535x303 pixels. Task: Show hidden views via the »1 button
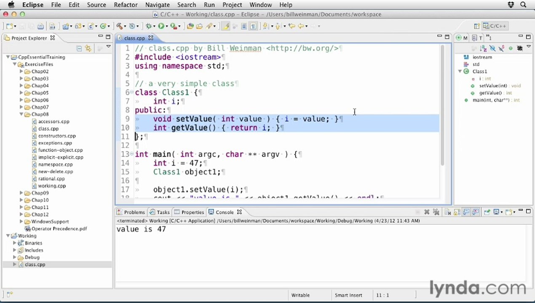pos(489,38)
